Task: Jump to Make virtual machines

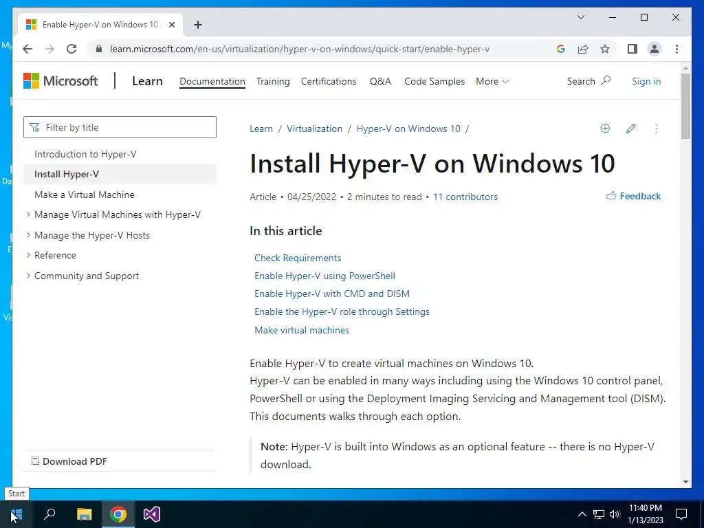Action: point(302,330)
